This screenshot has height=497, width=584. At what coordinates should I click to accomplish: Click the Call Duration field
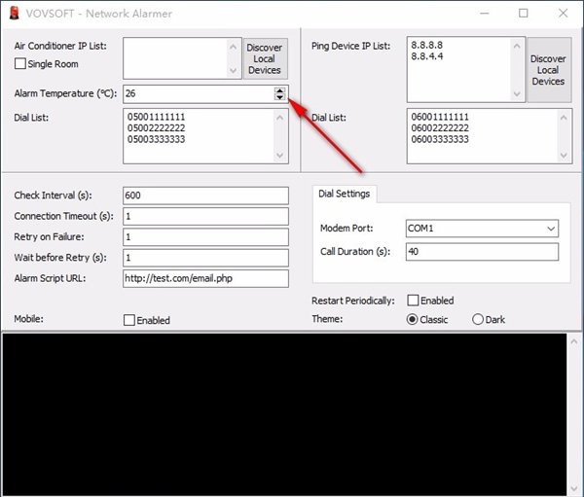pos(483,252)
